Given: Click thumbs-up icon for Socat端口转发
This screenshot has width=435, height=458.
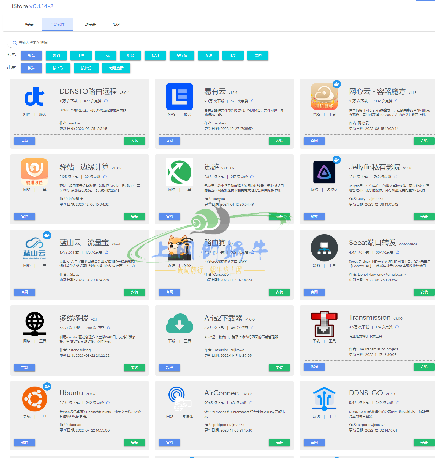Looking at the screenshot, I should coord(398,252).
